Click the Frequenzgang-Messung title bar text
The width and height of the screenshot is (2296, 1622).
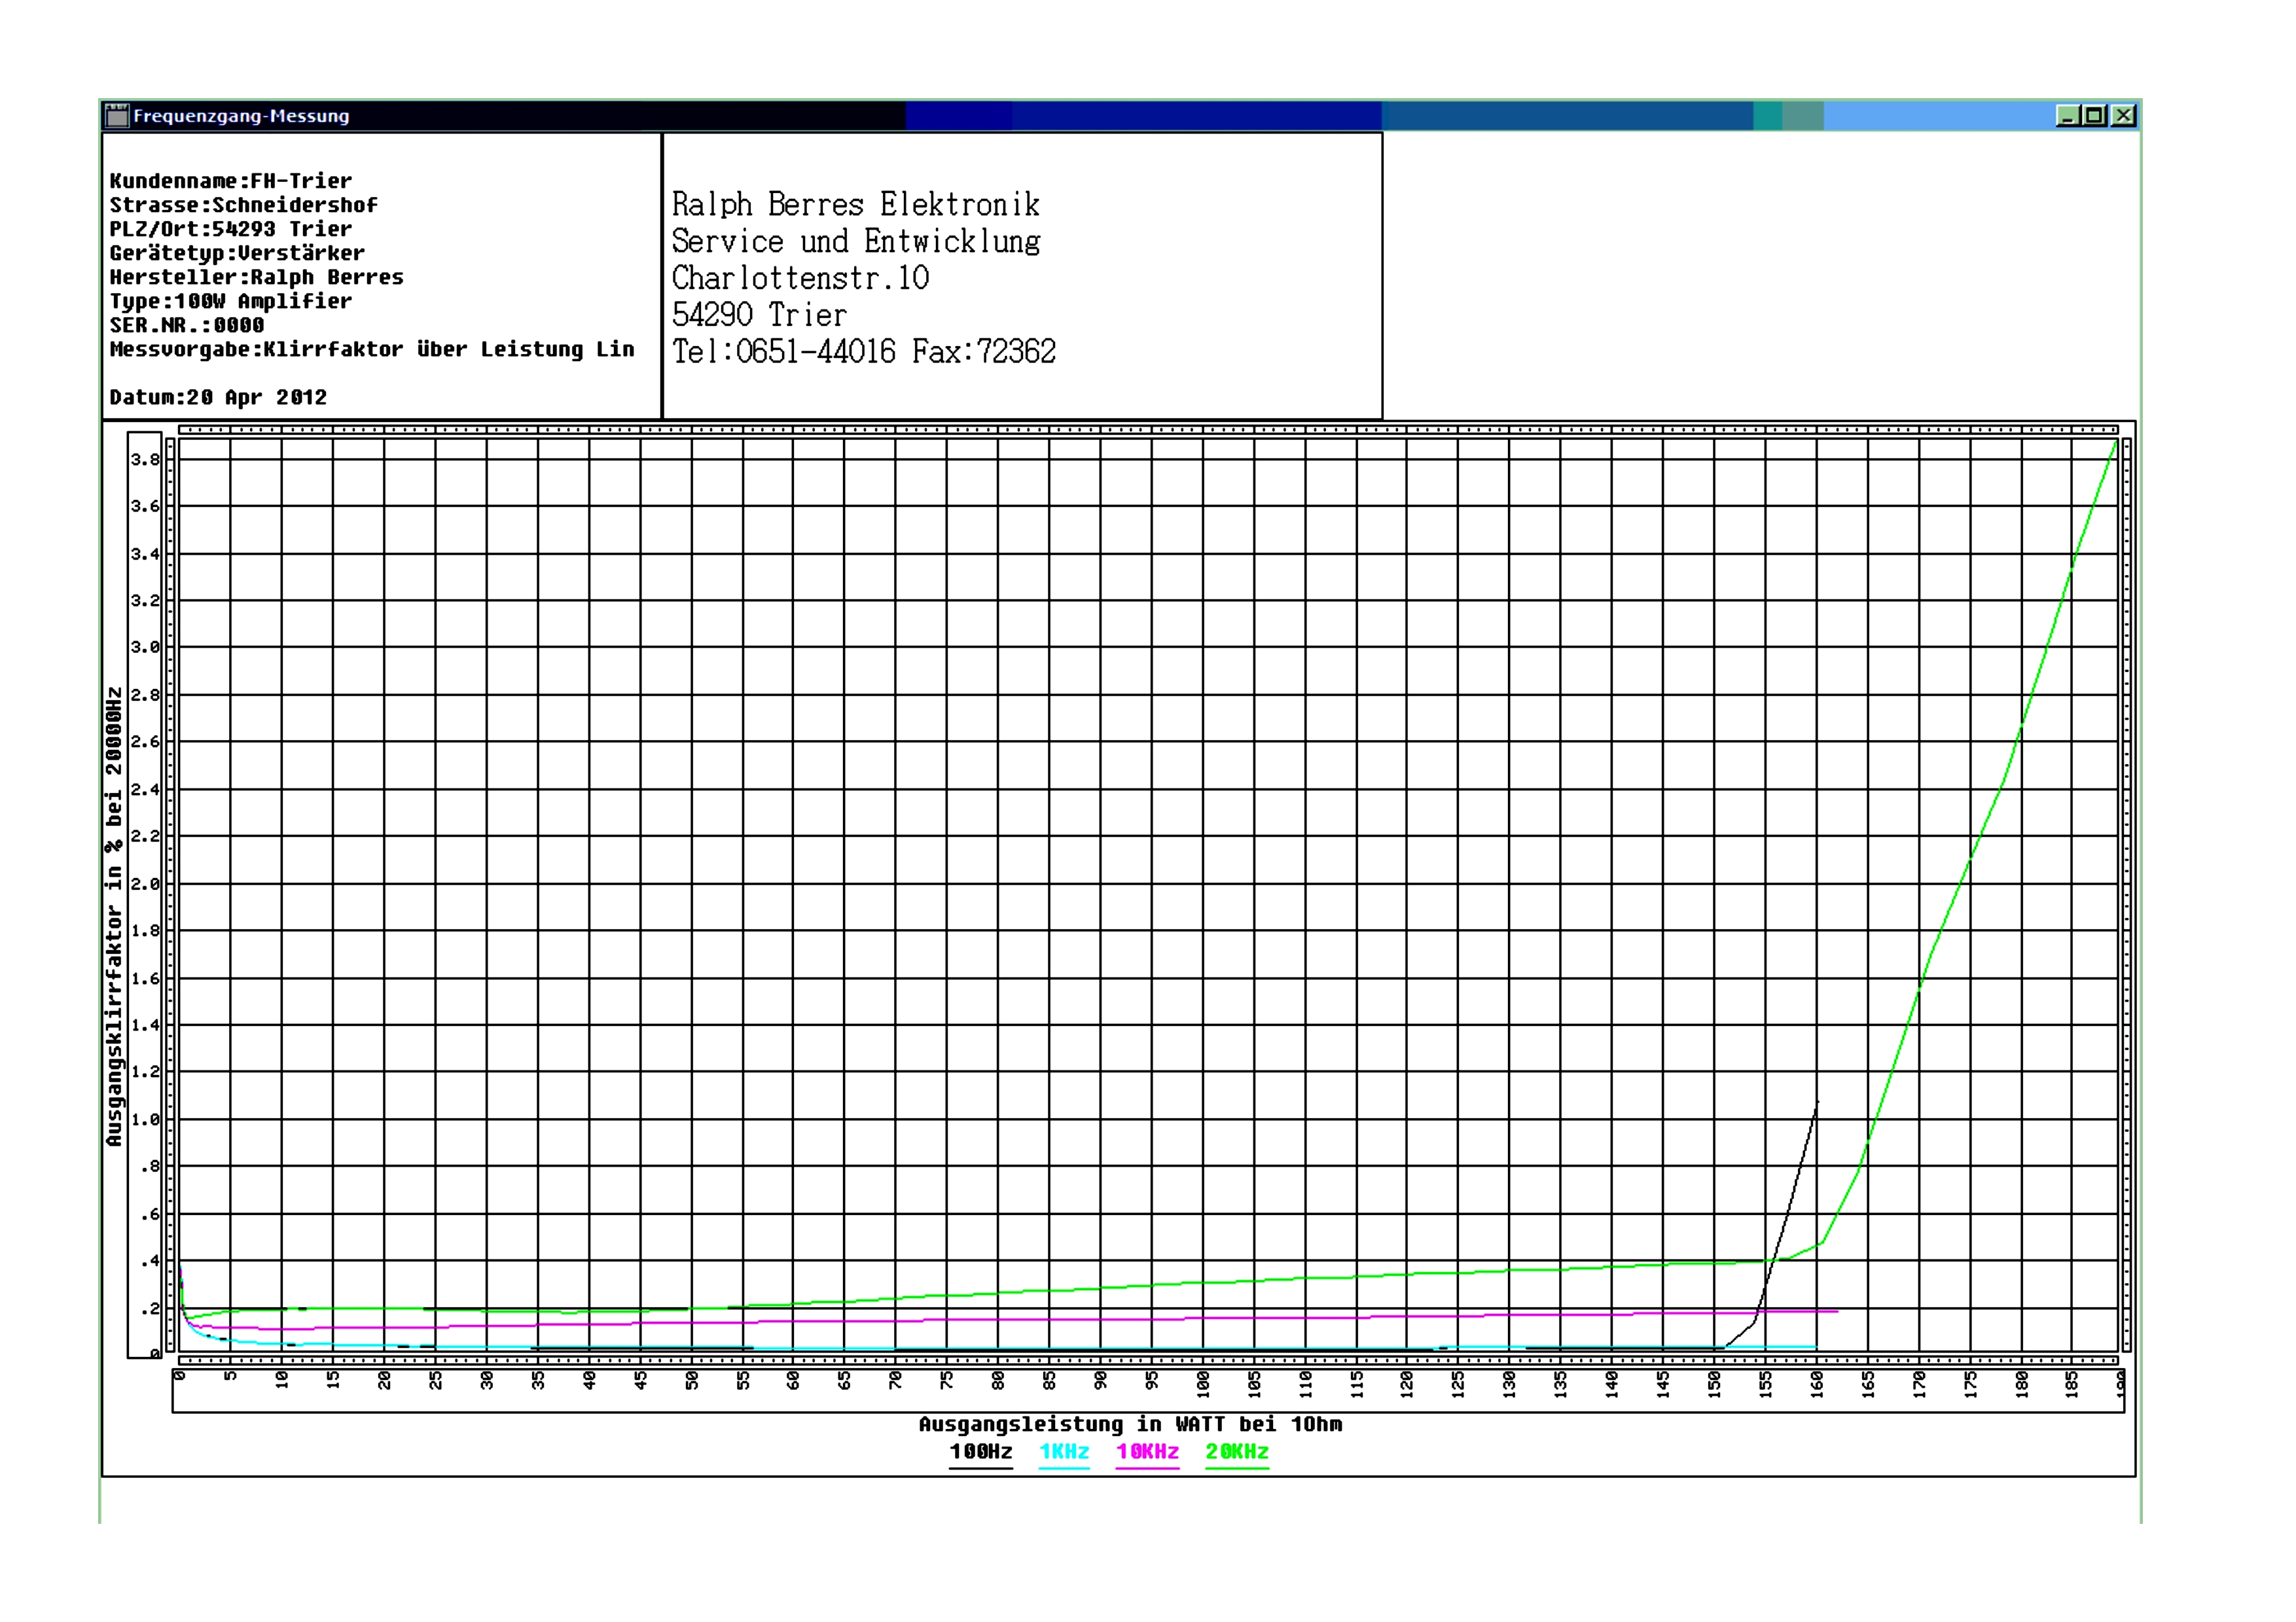(241, 116)
